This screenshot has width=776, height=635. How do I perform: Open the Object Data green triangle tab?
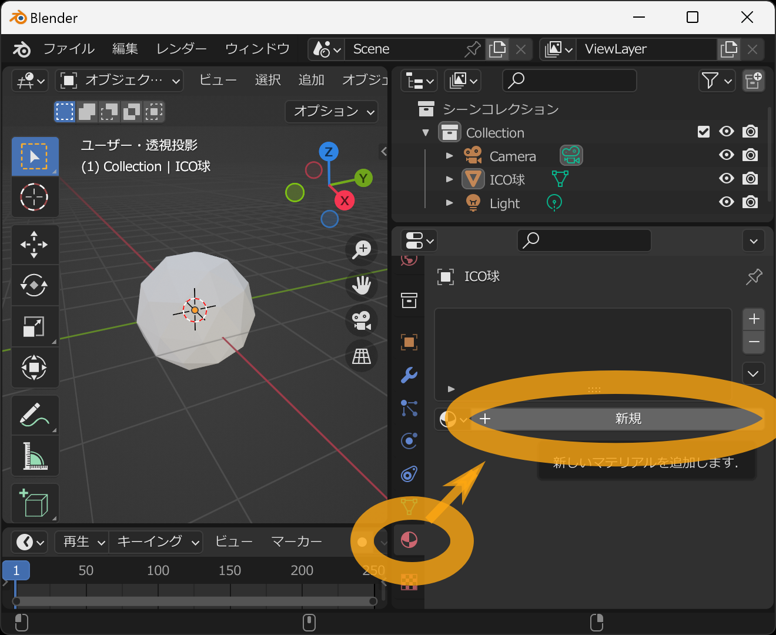point(409,506)
